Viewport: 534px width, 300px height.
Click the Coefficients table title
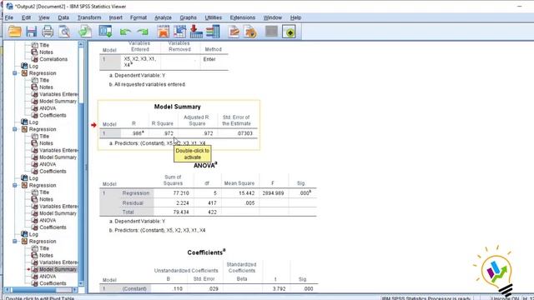pyautogui.click(x=206, y=252)
